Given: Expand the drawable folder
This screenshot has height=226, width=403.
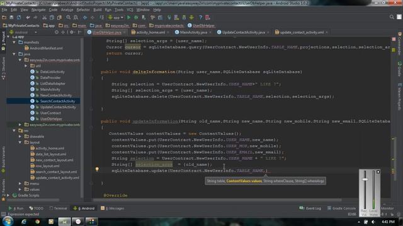Looking at the screenshot, I should tap(20, 137).
